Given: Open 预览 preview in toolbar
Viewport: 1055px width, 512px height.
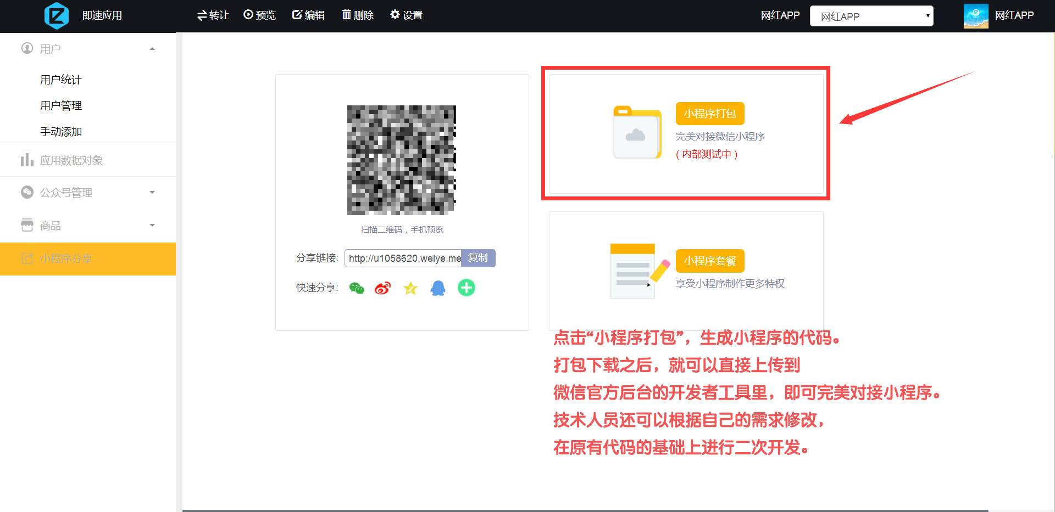Looking at the screenshot, I should (260, 15).
